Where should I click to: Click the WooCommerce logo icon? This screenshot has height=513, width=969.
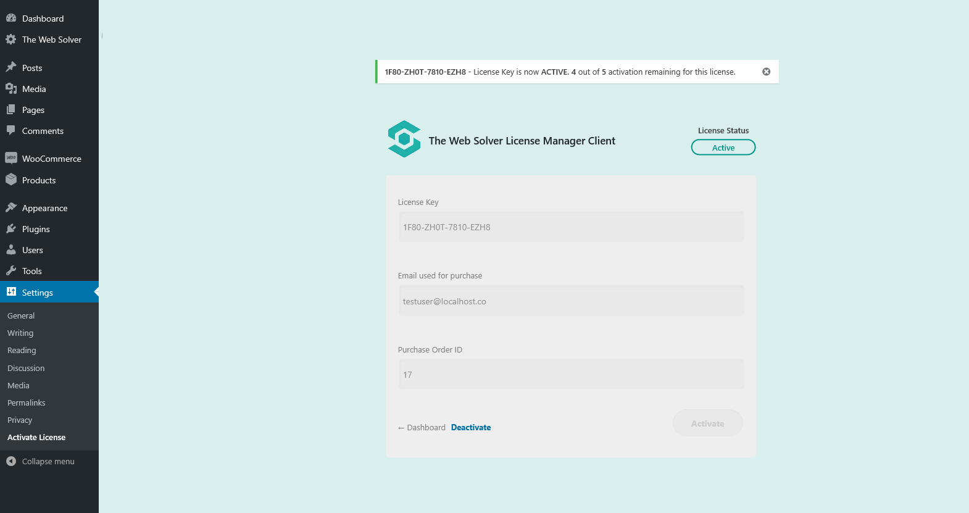[x=11, y=158]
